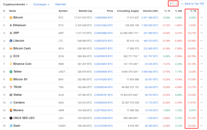Expand the Exchanges dropdown menu
The height and width of the screenshot is (130, 207).
pyautogui.click(x=41, y=4)
